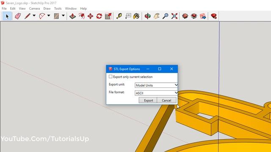This screenshot has width=271, height=152.
Task: Open the Arc tool variants arrow
Action: (x=49, y=16)
